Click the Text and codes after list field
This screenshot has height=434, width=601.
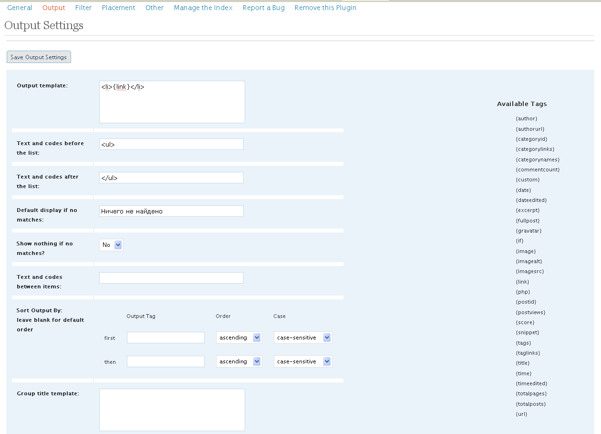click(x=171, y=178)
